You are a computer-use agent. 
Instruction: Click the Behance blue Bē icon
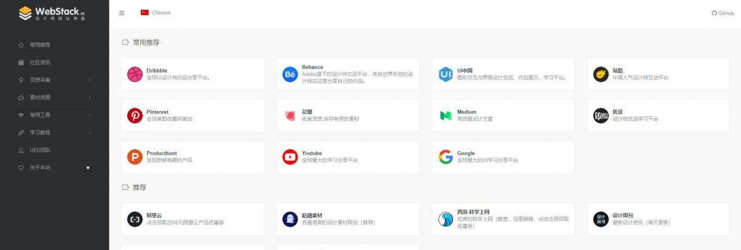click(x=289, y=74)
